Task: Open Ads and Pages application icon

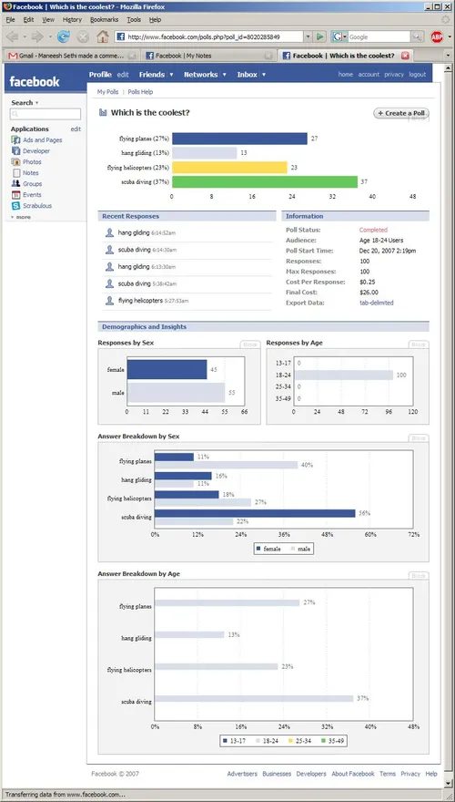Action: tap(15, 140)
